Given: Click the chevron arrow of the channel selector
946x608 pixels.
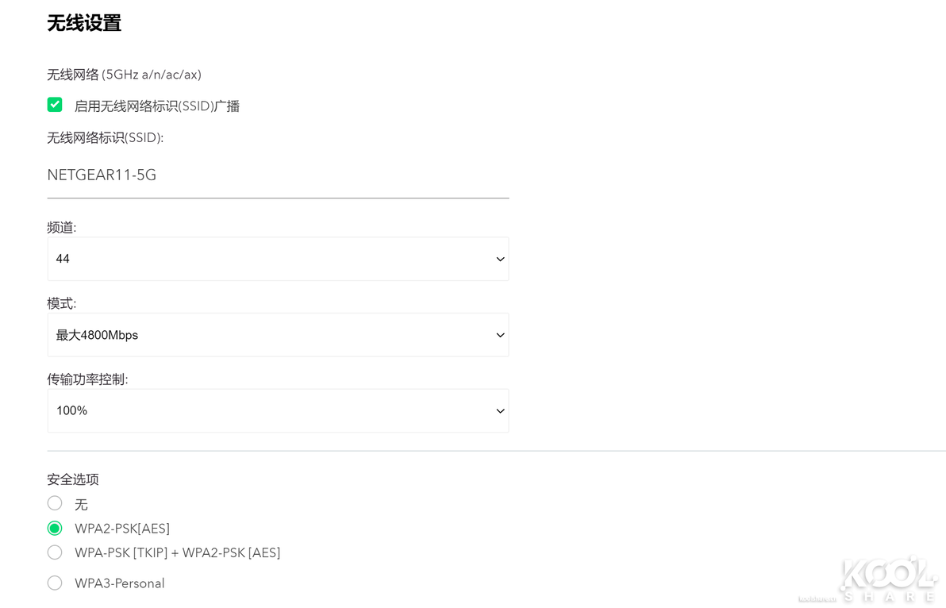Looking at the screenshot, I should pos(500,259).
